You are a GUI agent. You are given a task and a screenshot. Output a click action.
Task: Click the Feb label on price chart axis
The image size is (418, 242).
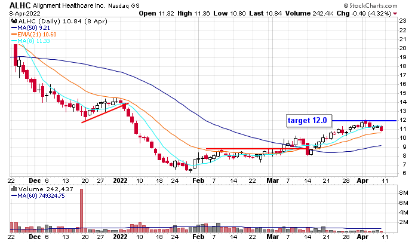pos(198,180)
